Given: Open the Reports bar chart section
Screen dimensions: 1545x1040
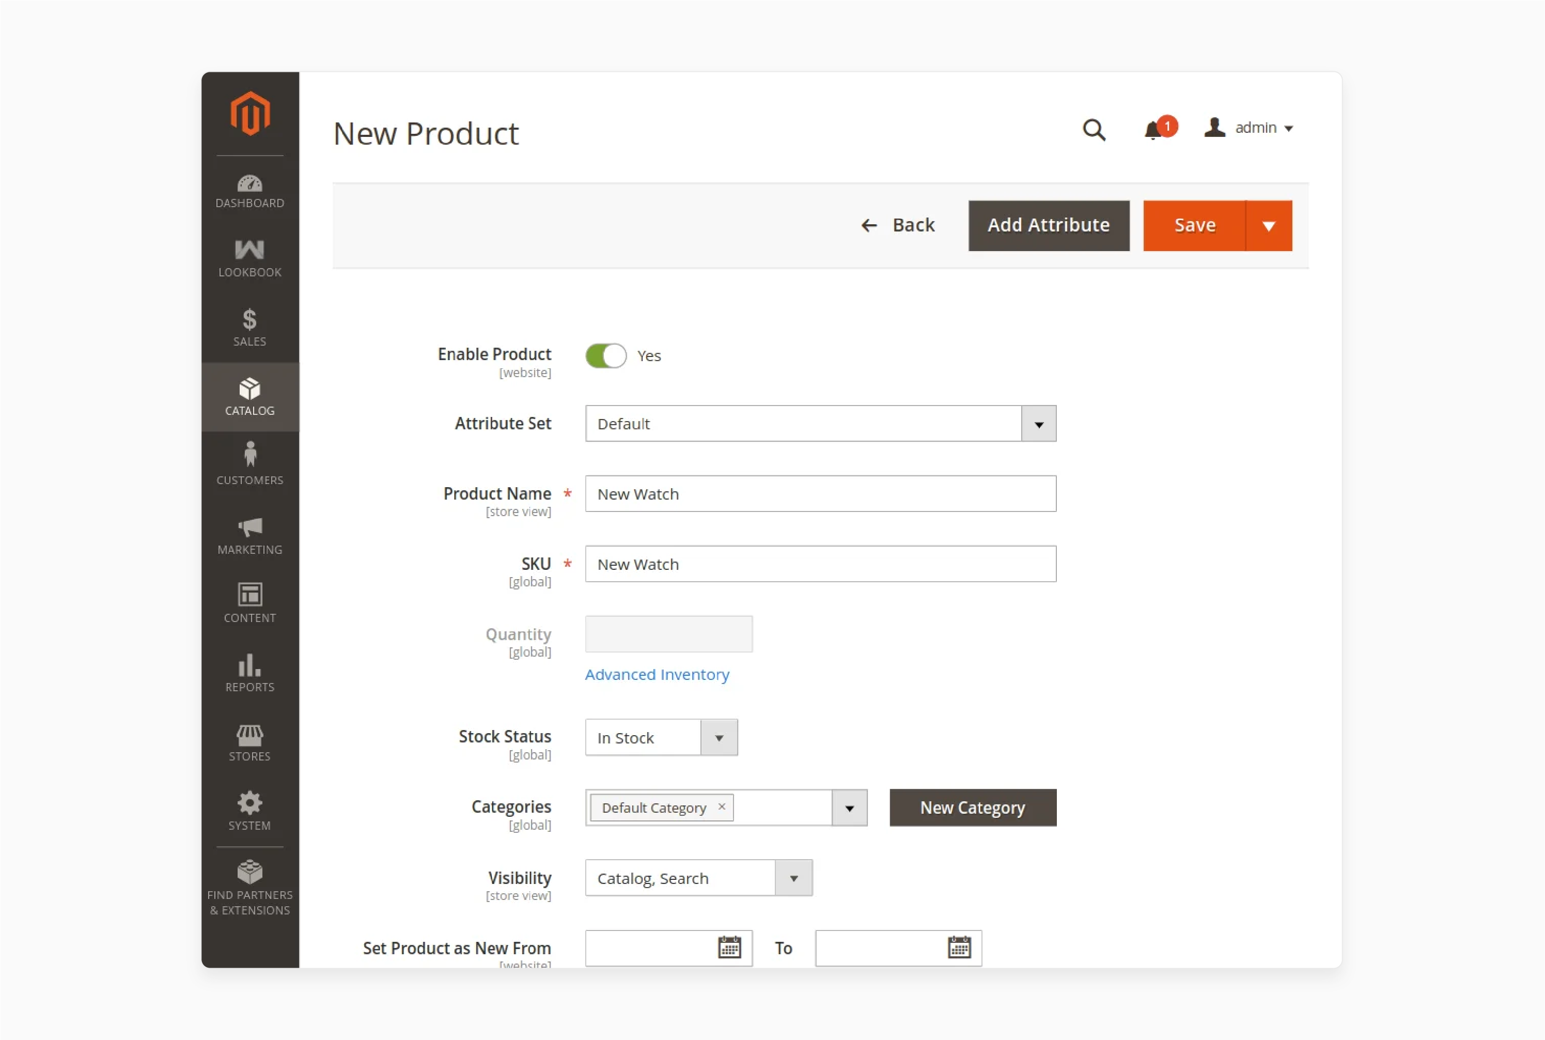Looking at the screenshot, I should 250,673.
